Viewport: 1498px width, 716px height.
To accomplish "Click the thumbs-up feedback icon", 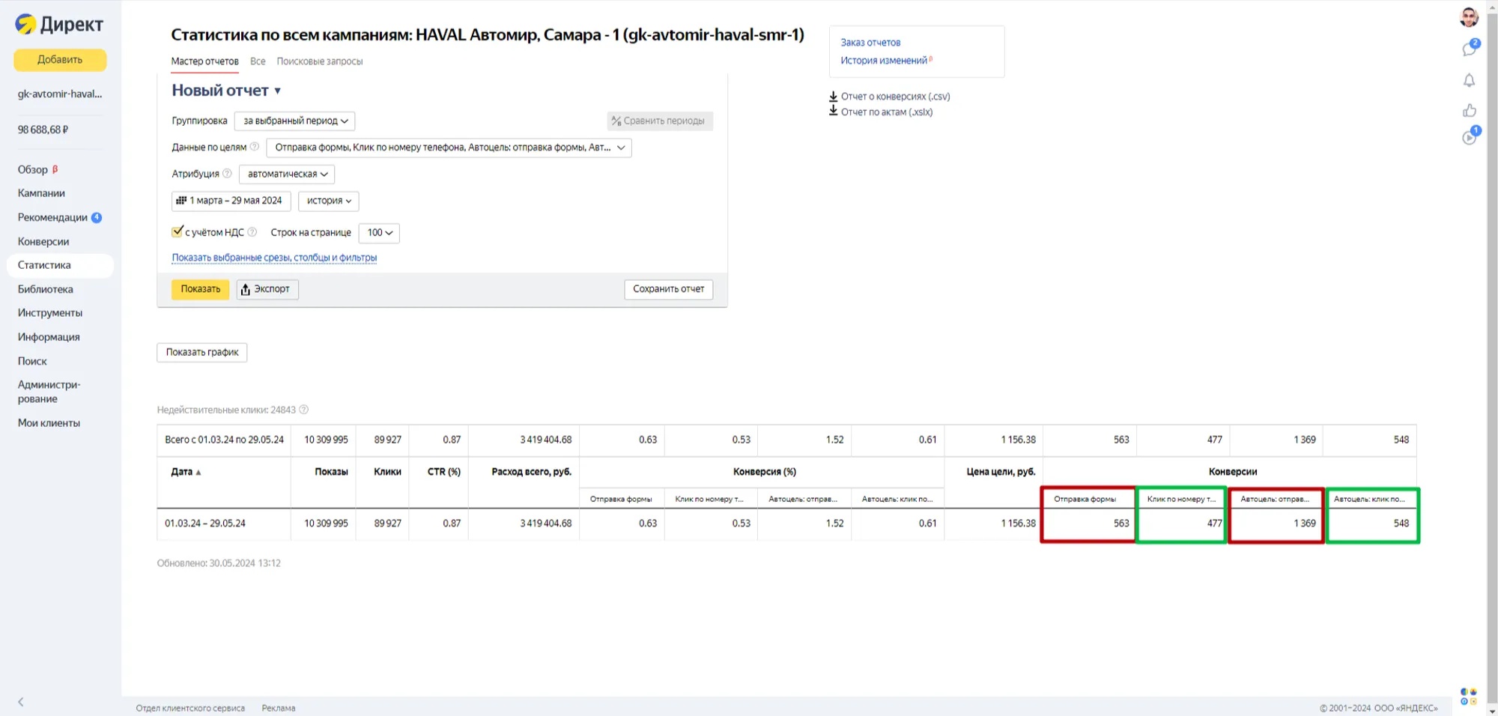I will coord(1470,111).
